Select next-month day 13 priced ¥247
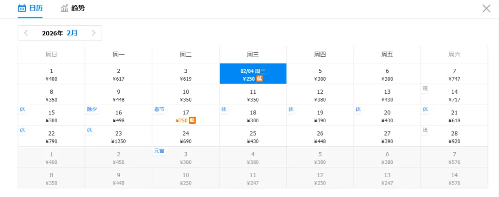 [387, 178]
